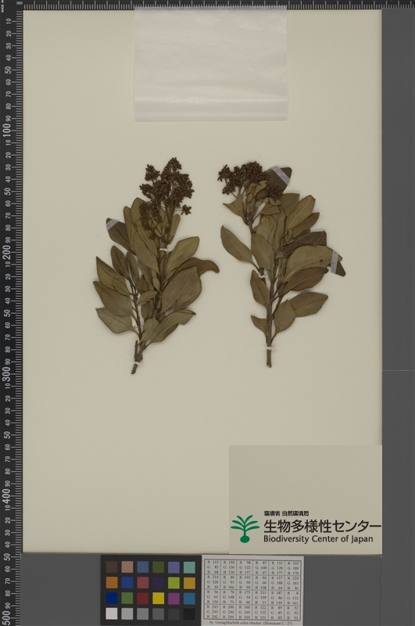Click the GretagMacbeth color checker caption
This screenshot has width=415, height=626.
point(252,622)
